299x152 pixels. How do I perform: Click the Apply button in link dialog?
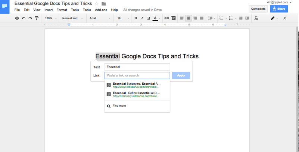[181, 75]
